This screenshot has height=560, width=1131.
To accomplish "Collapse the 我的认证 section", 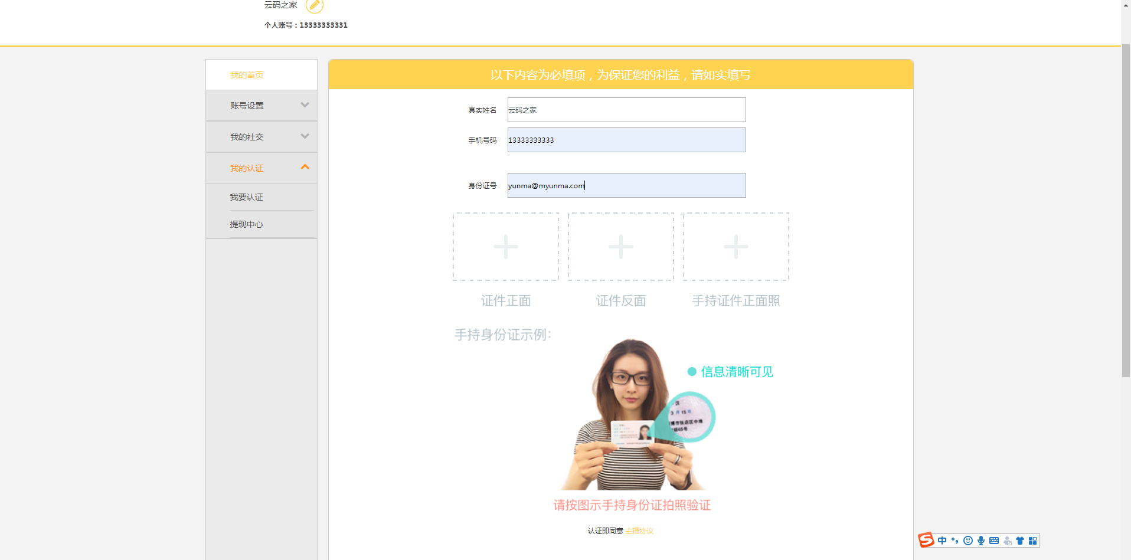I will click(x=261, y=168).
